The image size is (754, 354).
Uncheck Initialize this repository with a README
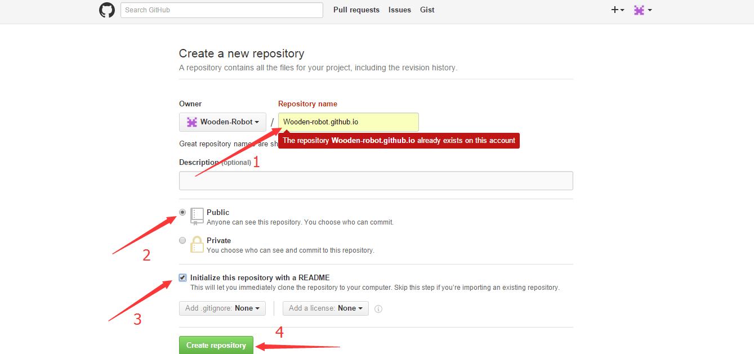point(182,277)
